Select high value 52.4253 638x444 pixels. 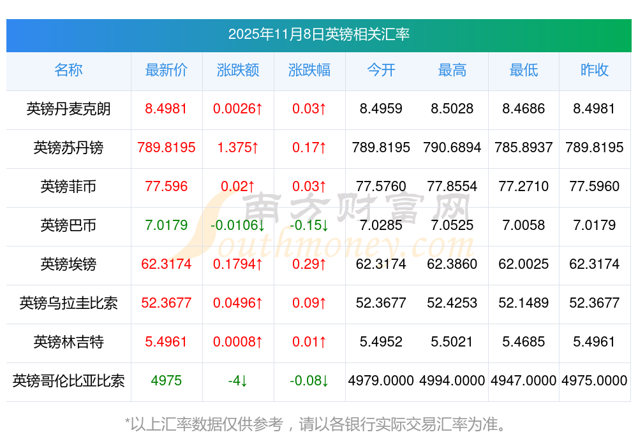452,303
